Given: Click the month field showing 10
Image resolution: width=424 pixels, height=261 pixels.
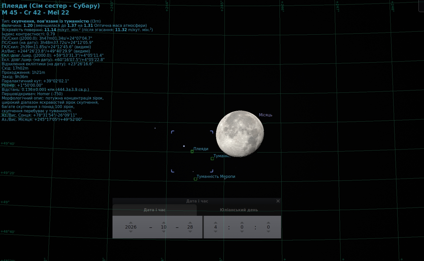Looking at the screenshot, I should [164, 227].
